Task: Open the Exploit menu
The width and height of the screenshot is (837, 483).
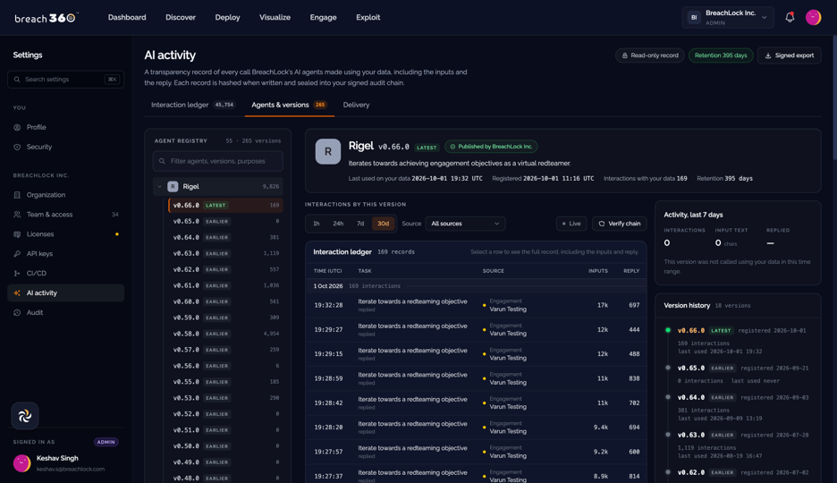Action: click(x=368, y=18)
